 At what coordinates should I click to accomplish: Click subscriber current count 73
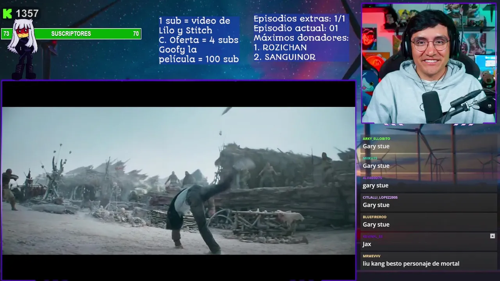6,34
